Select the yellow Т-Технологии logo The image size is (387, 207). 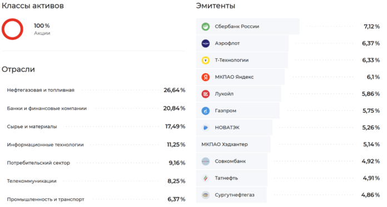point(206,60)
